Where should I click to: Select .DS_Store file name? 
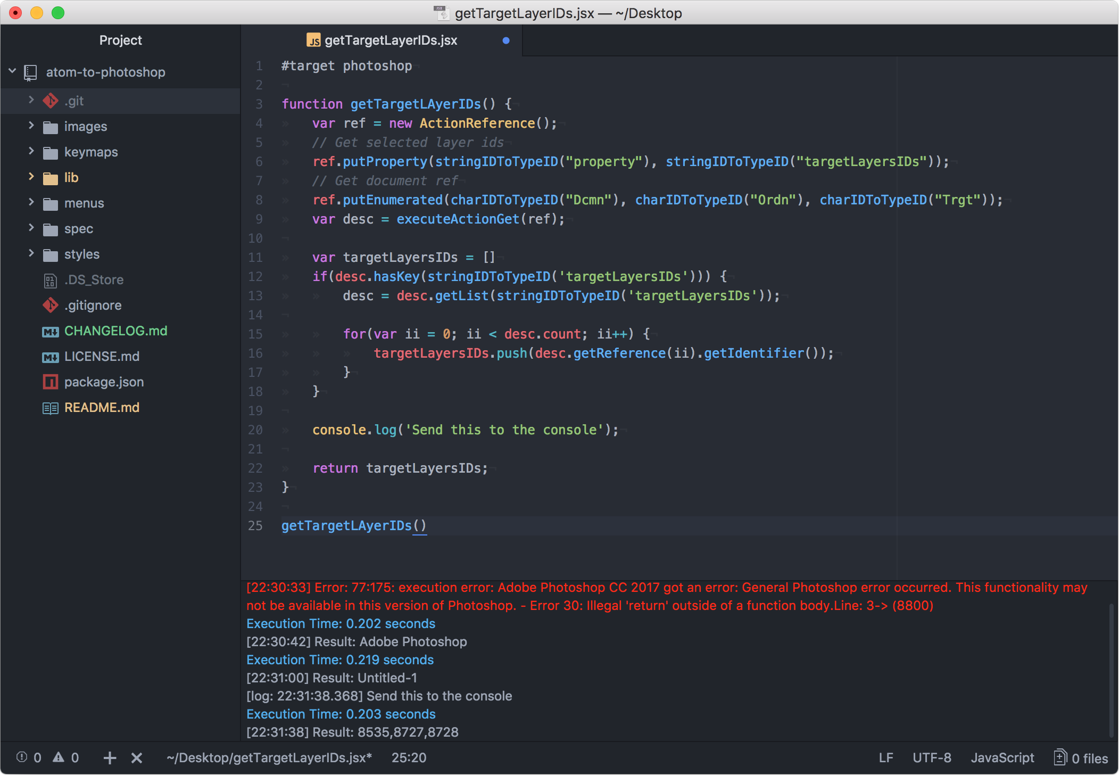pos(94,280)
